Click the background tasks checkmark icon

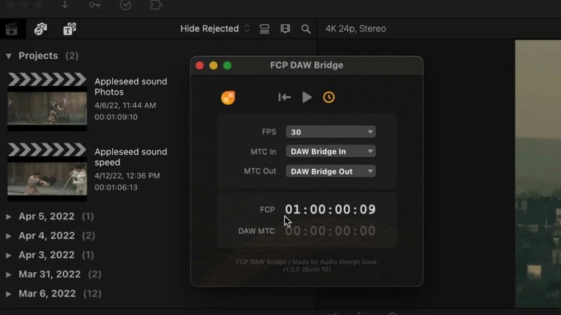tap(125, 5)
